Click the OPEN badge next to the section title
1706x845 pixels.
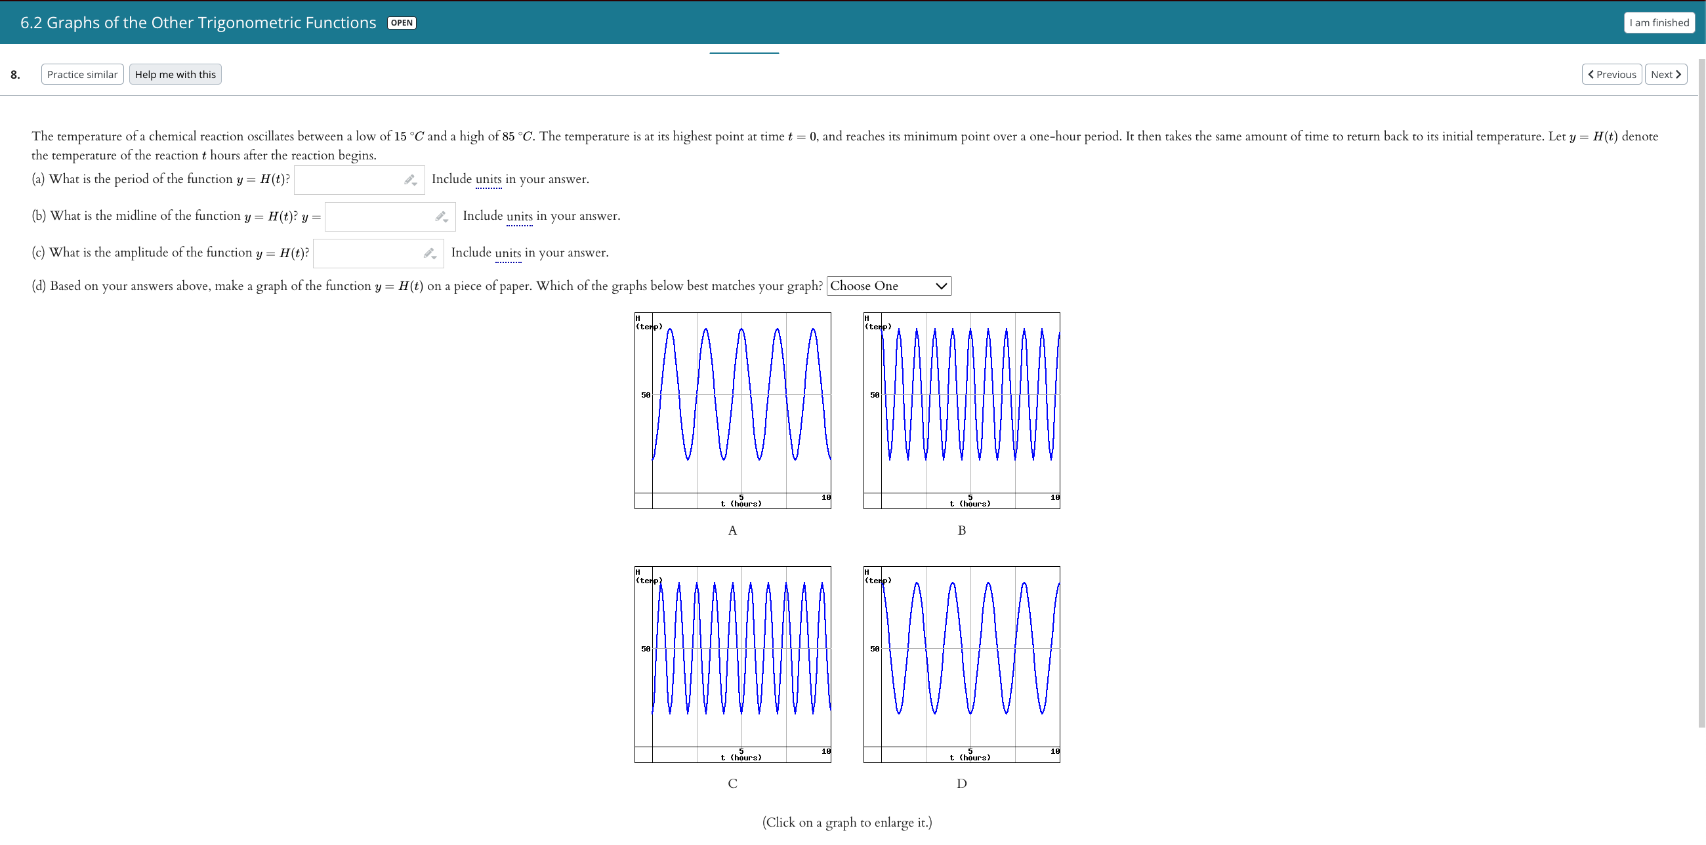pos(401,22)
